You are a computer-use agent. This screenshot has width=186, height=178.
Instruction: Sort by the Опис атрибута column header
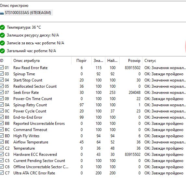41,61
